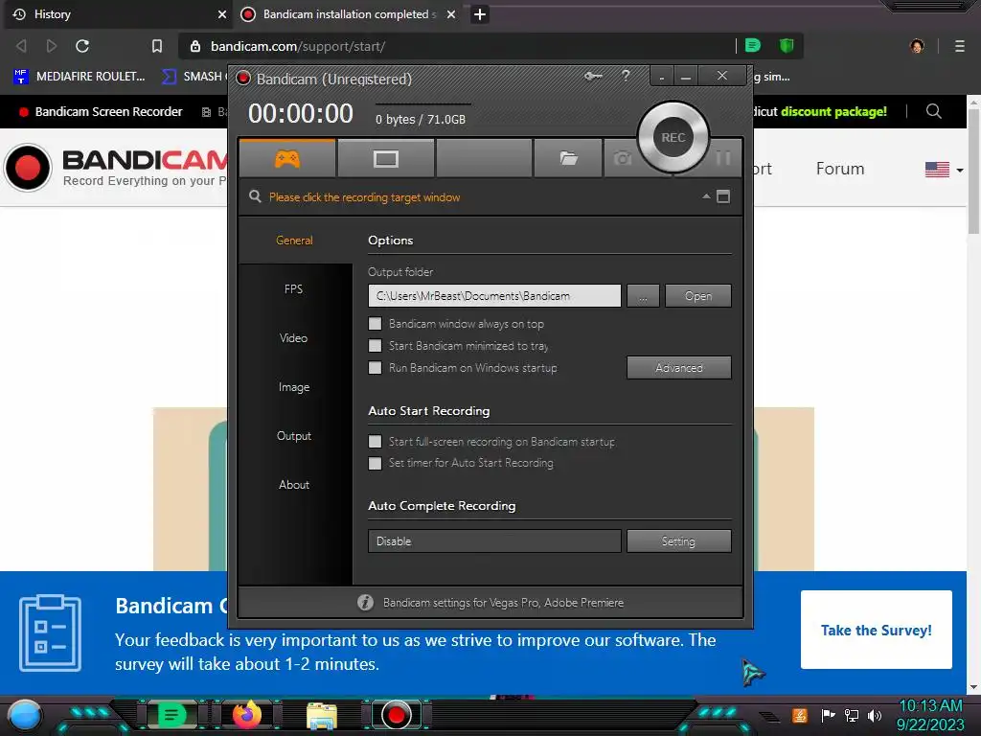
Task: Enable Set timer for Auto Start Recording
Action: point(375,463)
